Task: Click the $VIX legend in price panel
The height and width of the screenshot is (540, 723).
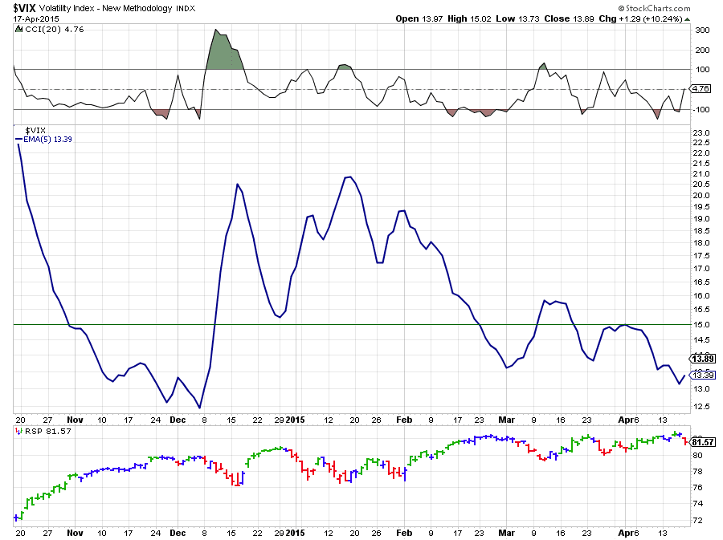Action: [x=35, y=130]
